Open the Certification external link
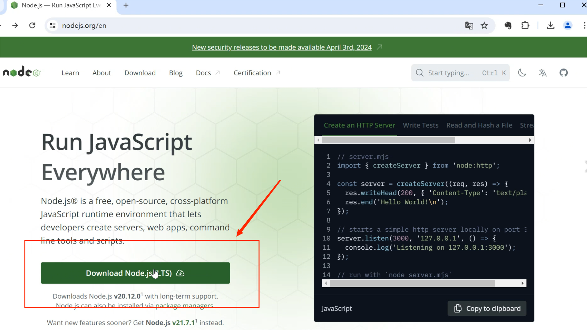This screenshot has height=330, width=587. click(257, 73)
